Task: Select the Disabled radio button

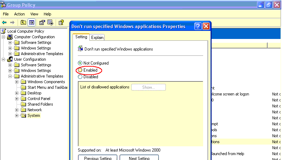Action: (x=80, y=77)
